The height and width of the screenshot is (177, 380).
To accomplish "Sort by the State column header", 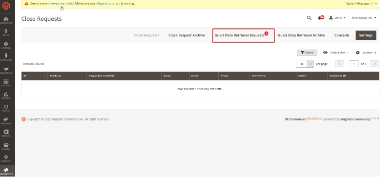I will click(x=175, y=76).
